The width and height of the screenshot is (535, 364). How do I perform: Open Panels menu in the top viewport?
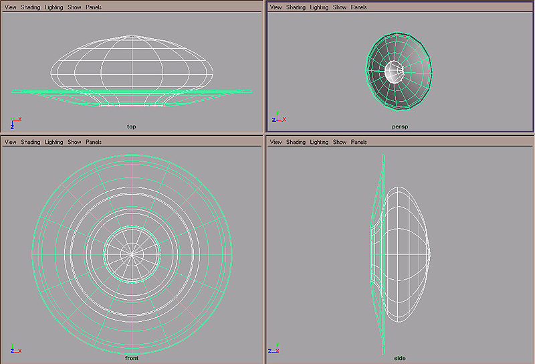(94, 7)
